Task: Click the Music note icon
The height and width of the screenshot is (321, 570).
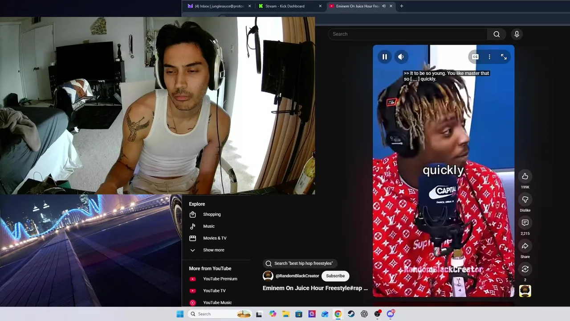Action: [x=192, y=226]
